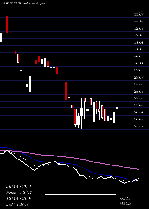
Task: Click the 26.03 price axis label
Action: coord(139,119)
